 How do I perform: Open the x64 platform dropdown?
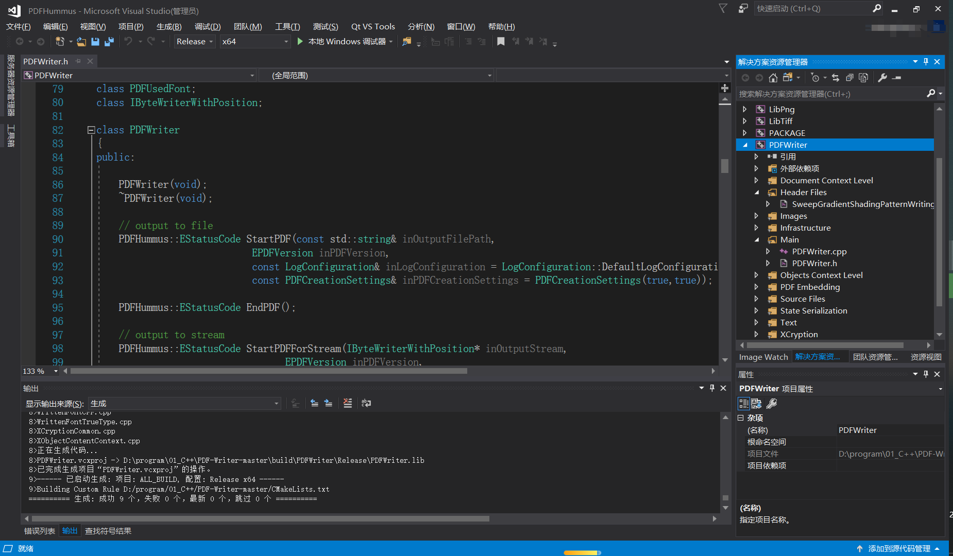(x=255, y=41)
